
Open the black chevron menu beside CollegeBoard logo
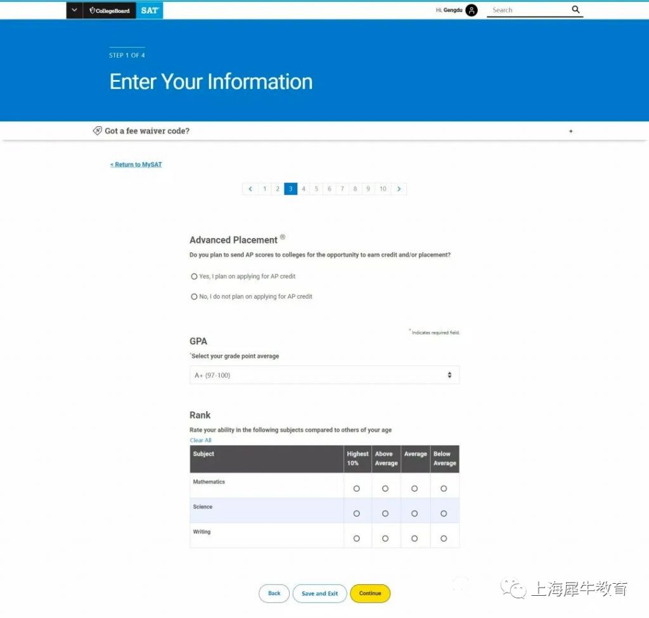(74, 10)
